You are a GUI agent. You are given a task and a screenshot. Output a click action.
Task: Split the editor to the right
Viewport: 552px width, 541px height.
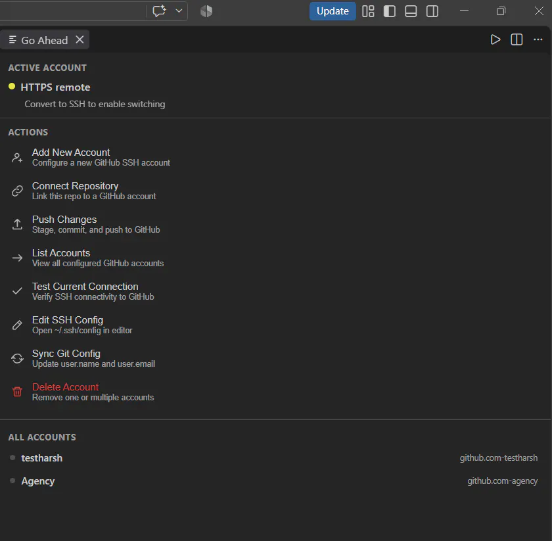click(x=517, y=39)
